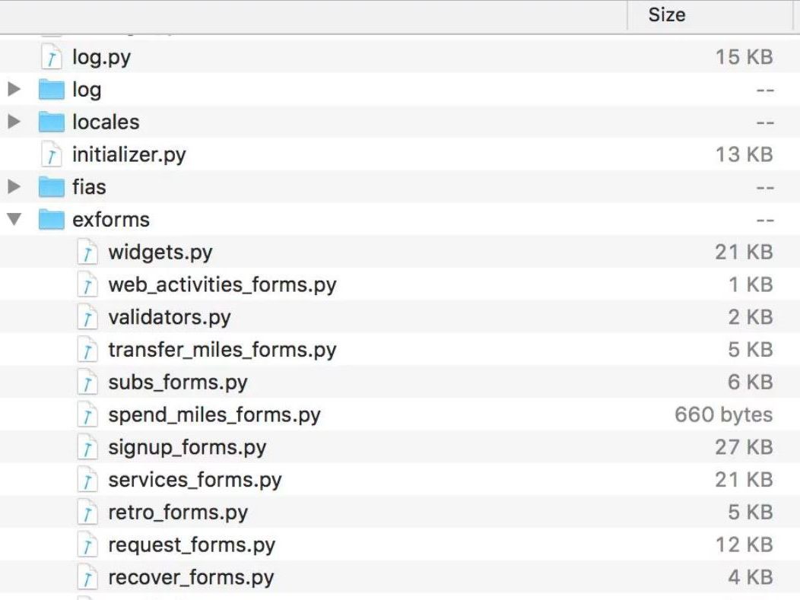The image size is (800, 600).
Task: Click the validators.py file icon
Action: coord(87,318)
